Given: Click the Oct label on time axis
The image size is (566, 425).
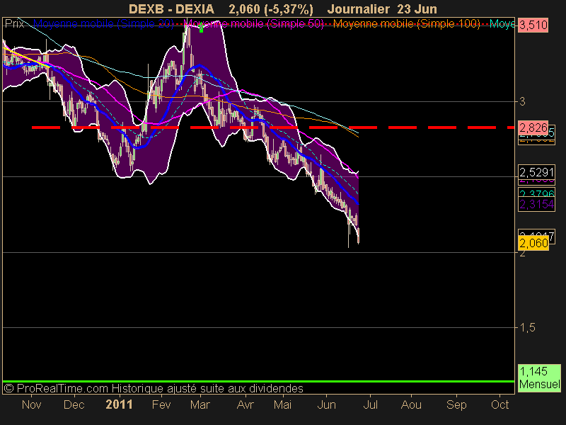Looking at the screenshot, I should pyautogui.click(x=500, y=404).
